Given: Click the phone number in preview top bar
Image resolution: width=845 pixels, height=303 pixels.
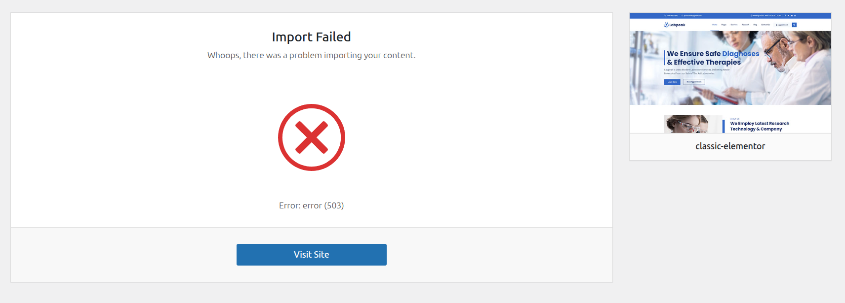Looking at the screenshot, I should [x=671, y=16].
